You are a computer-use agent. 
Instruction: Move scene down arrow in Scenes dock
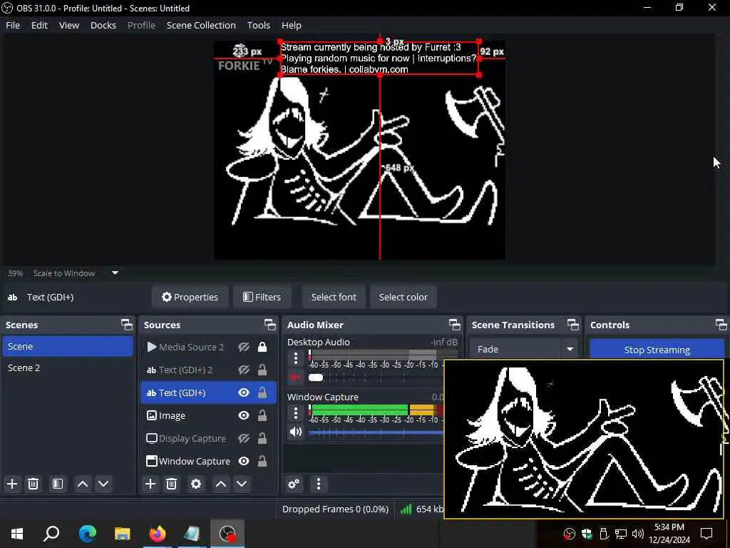coord(103,484)
